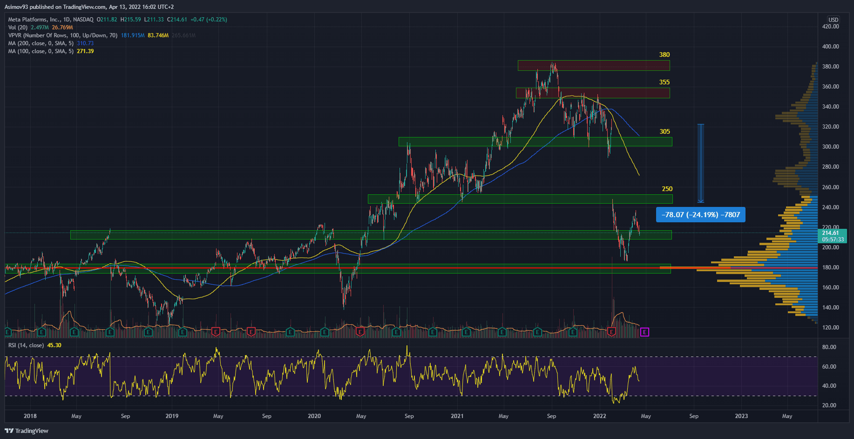The image size is (854, 439).
Task: Click the green earnings marker before Sep 2020
Action: click(396, 332)
